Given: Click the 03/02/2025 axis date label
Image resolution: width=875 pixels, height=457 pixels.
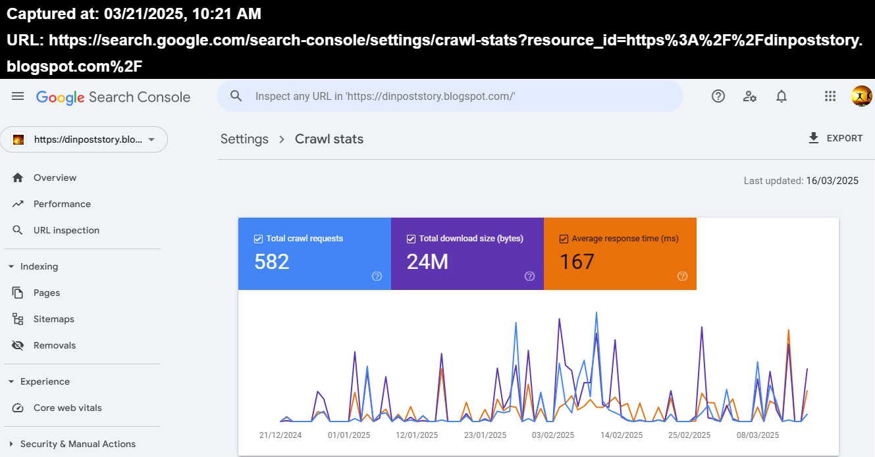Looking at the screenshot, I should pos(553,435).
